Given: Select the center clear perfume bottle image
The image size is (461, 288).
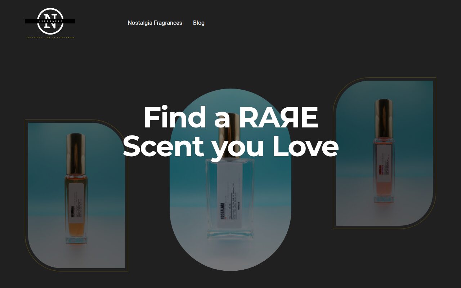Looking at the screenshot, I should 230,180.
